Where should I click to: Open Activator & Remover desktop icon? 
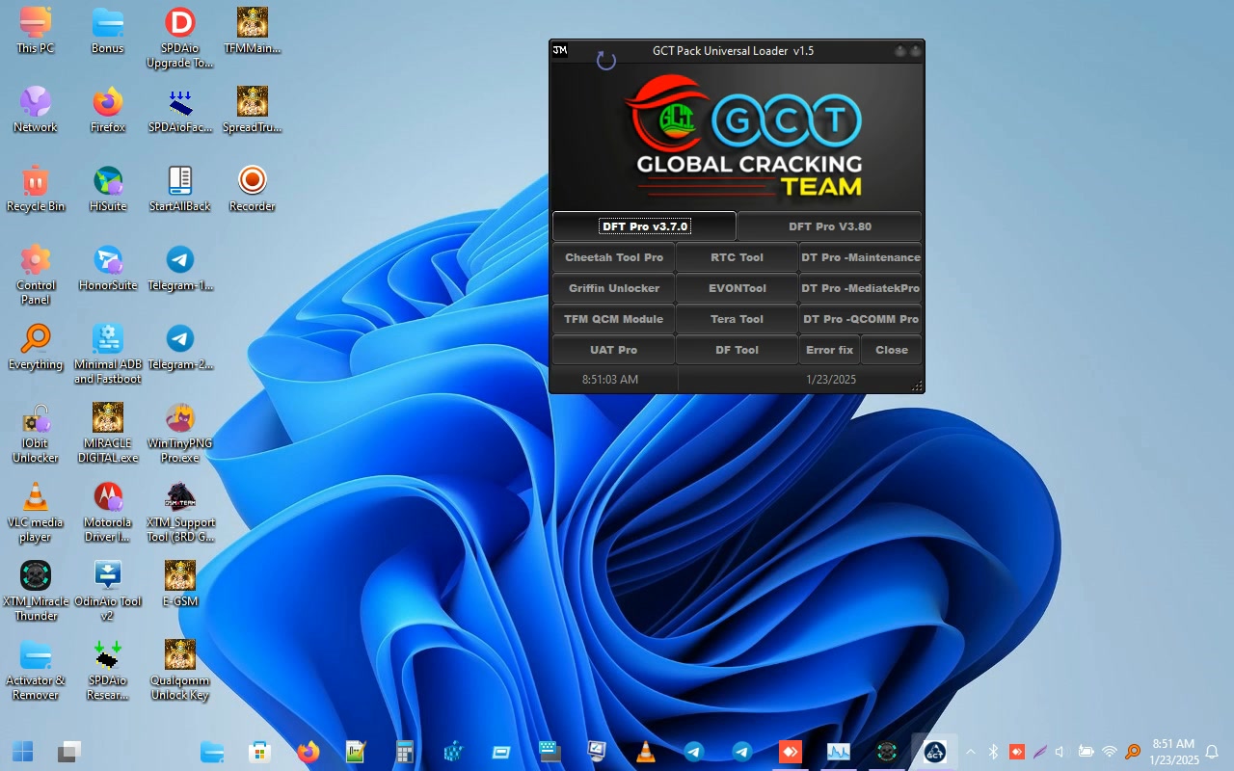click(36, 670)
